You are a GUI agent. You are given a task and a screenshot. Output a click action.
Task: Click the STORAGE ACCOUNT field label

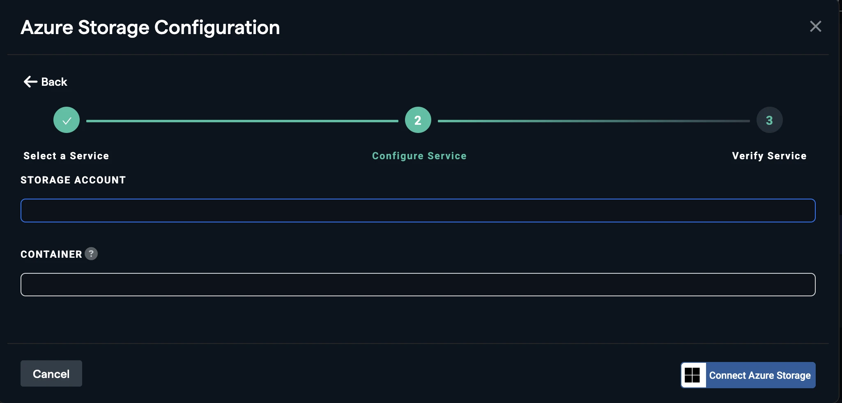[x=73, y=180]
